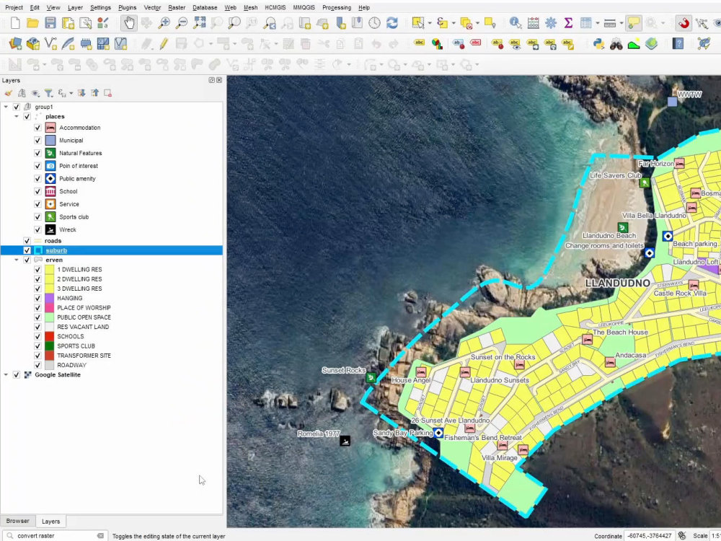The width and height of the screenshot is (721, 541).
Task: Switch to the Browser tab
Action: [x=17, y=521]
